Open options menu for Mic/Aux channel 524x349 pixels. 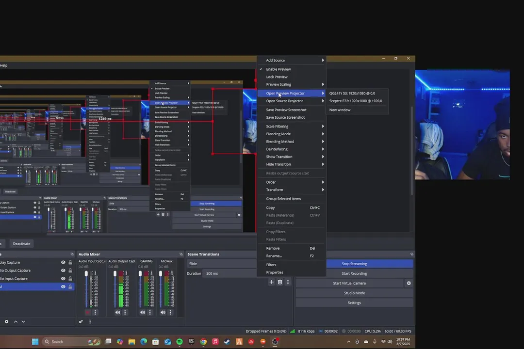170,313
